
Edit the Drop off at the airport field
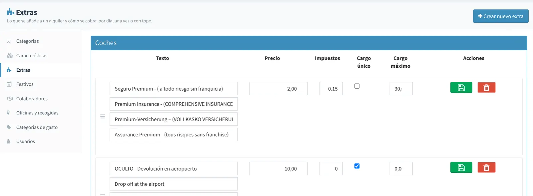click(174, 184)
